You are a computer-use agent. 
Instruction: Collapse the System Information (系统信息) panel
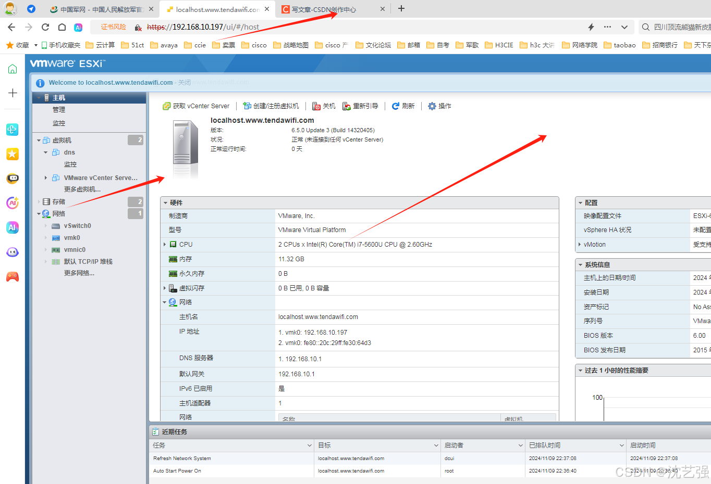click(580, 265)
